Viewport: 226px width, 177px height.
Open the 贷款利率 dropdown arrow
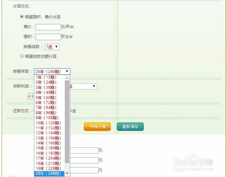pyautogui.click(x=94, y=86)
